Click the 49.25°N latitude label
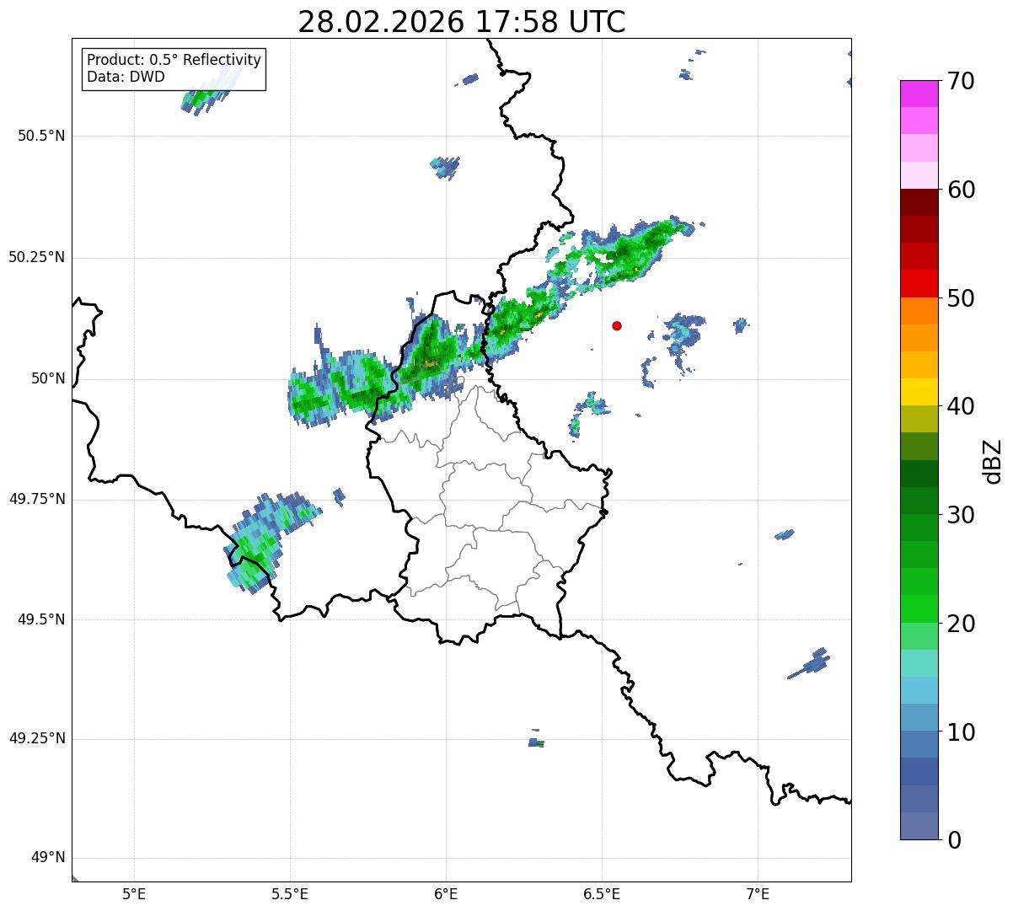This screenshot has height=911, width=1013. (x=37, y=739)
